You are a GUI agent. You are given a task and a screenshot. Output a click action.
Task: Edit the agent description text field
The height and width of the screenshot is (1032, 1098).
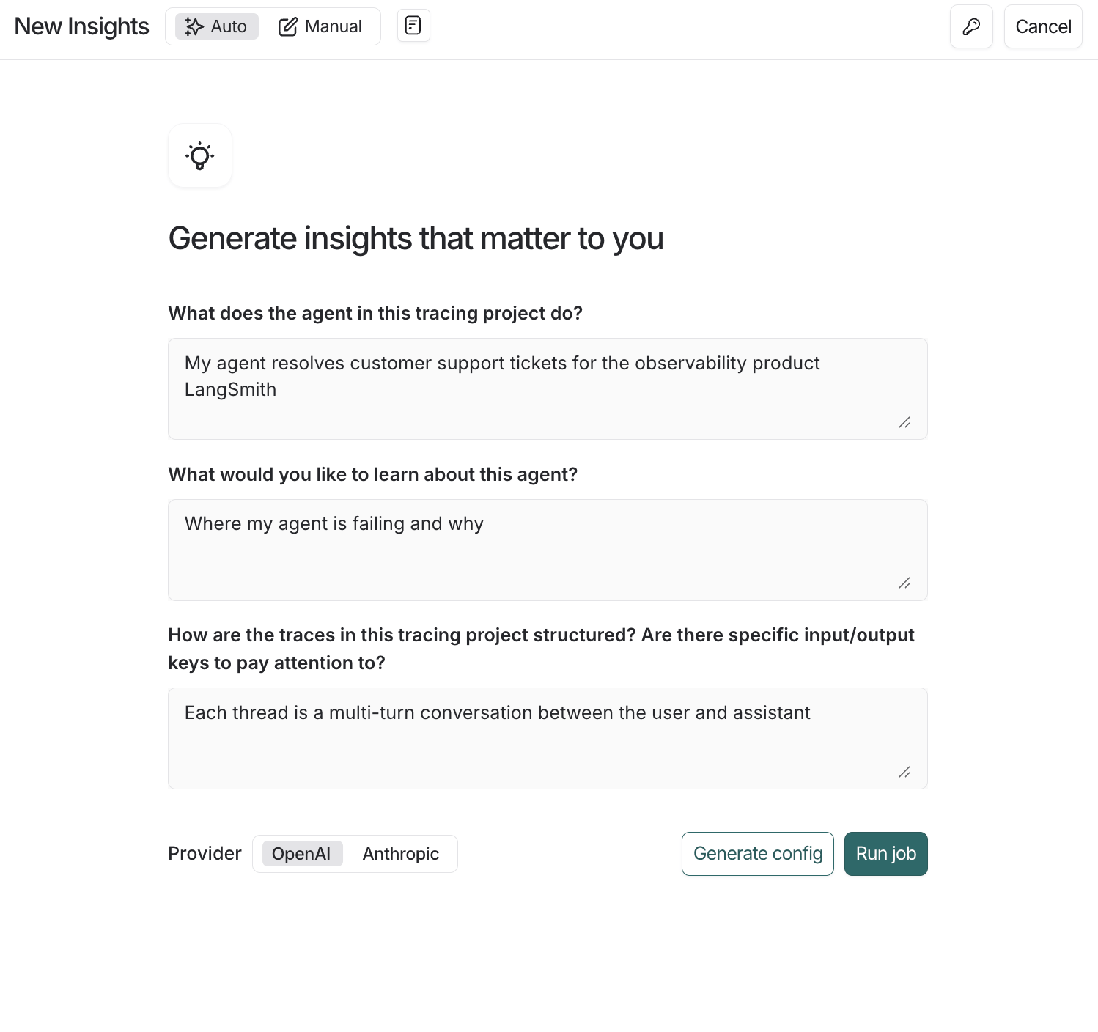[548, 388]
